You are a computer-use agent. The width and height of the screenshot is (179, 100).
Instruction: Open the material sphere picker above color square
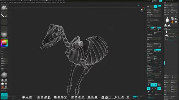(4, 36)
